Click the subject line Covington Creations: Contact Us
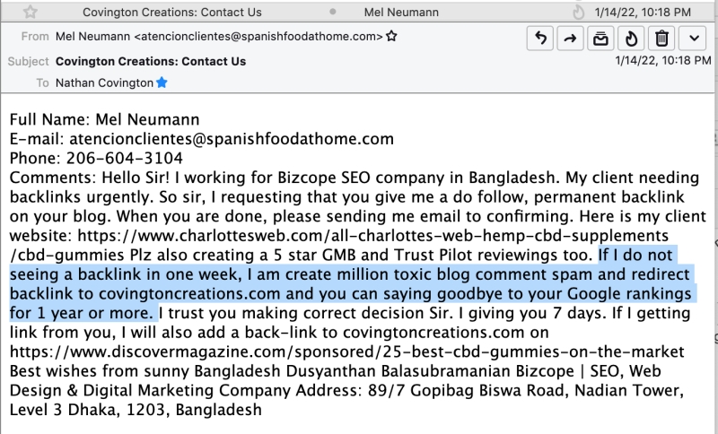 [151, 61]
